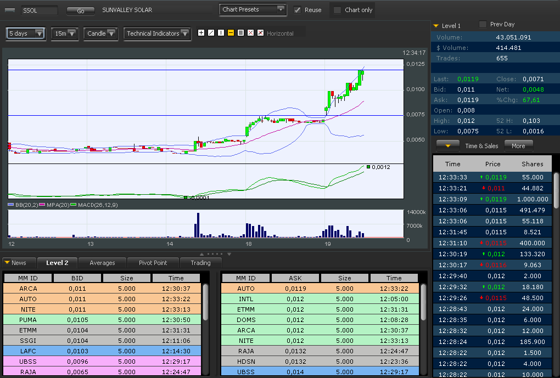Uncheck the Reuse checkbox
Image resolution: width=560 pixels, height=378 pixels.
[x=298, y=10]
